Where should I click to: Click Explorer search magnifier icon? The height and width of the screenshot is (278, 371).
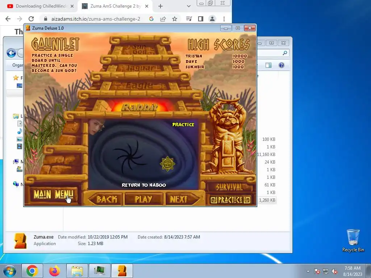click(x=285, y=53)
